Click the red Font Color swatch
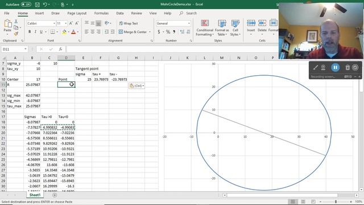This screenshot has height=205, width=364. point(73,32)
